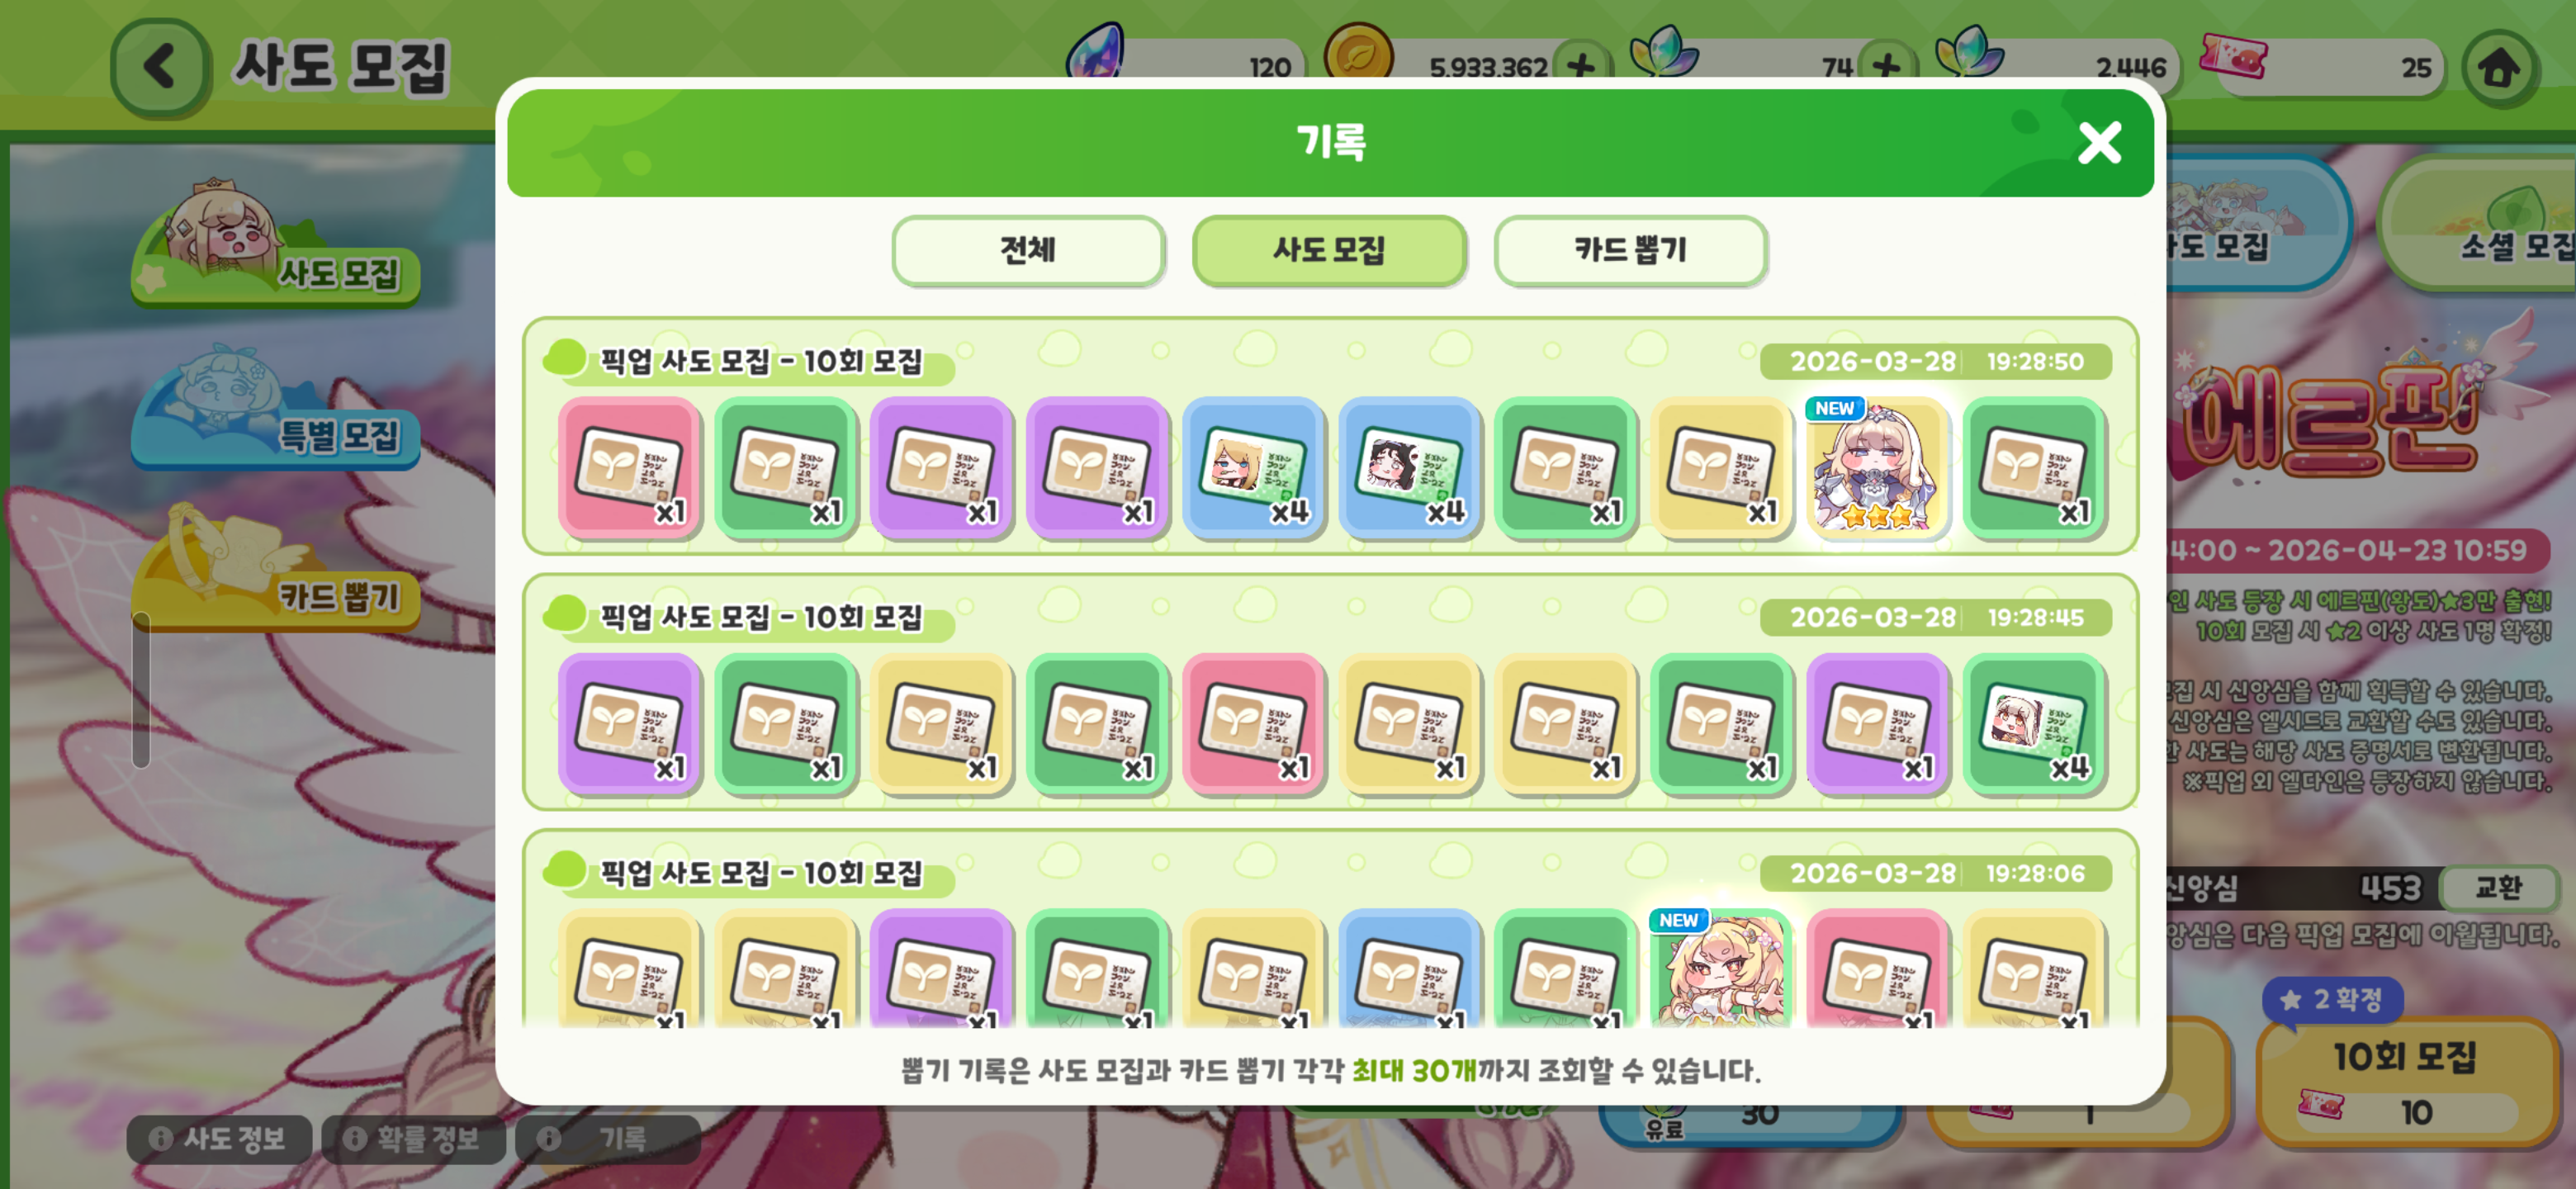The width and height of the screenshot is (2576, 1189).
Task: Switch to the 카드 뽑기 record tab
Action: pyautogui.click(x=1630, y=250)
